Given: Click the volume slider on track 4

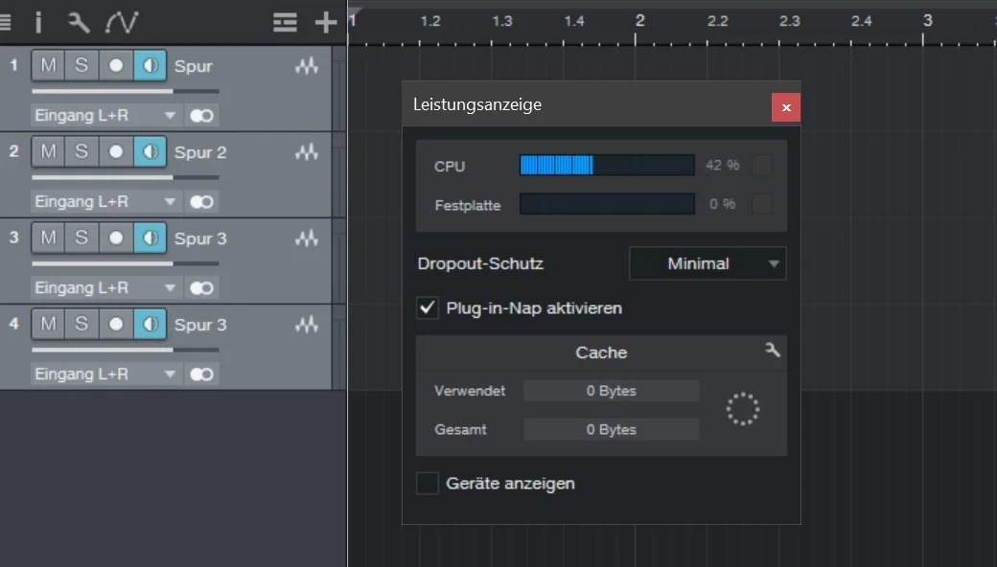Looking at the screenshot, I should click(126, 350).
